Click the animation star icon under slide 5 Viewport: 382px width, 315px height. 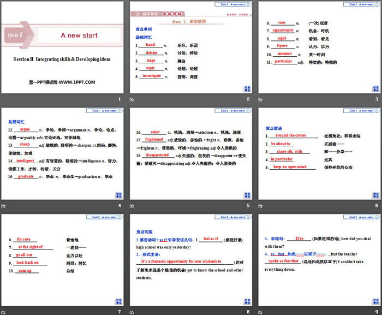pos(132,206)
